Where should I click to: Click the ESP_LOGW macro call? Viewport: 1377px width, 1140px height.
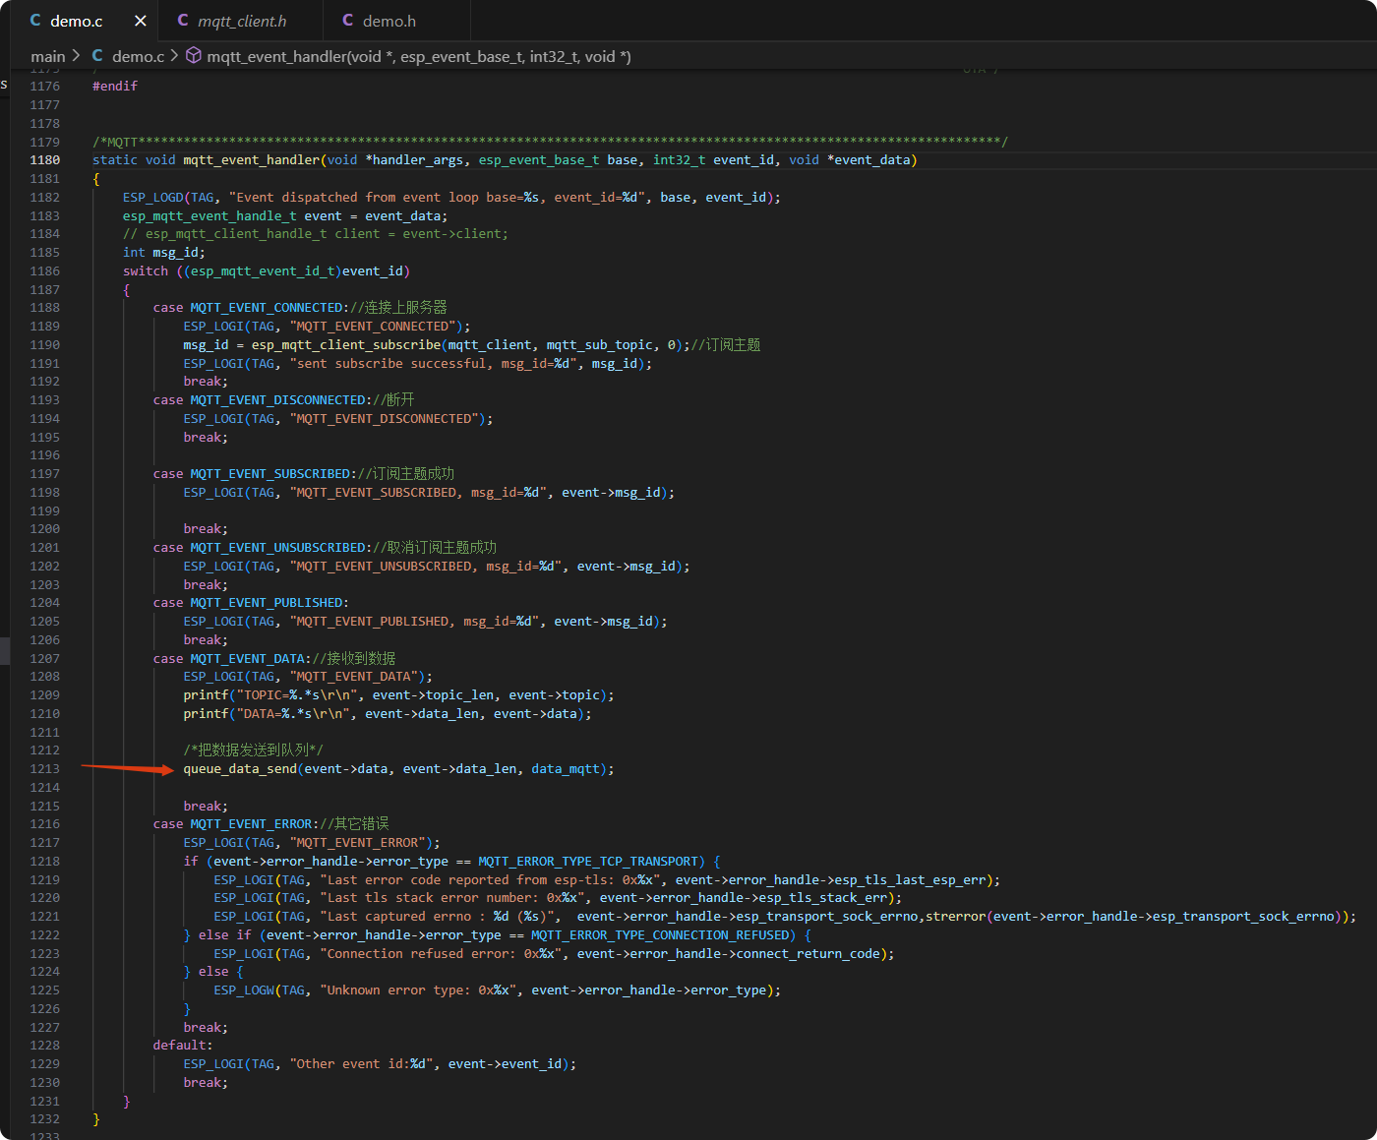244,990
